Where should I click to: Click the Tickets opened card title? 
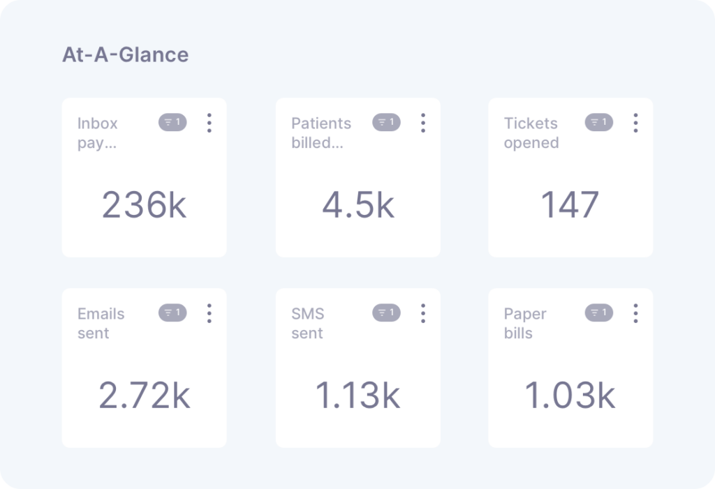tap(531, 133)
